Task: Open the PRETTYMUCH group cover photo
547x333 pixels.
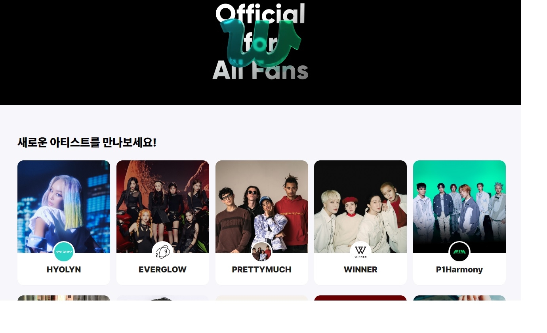Action: 262,206
